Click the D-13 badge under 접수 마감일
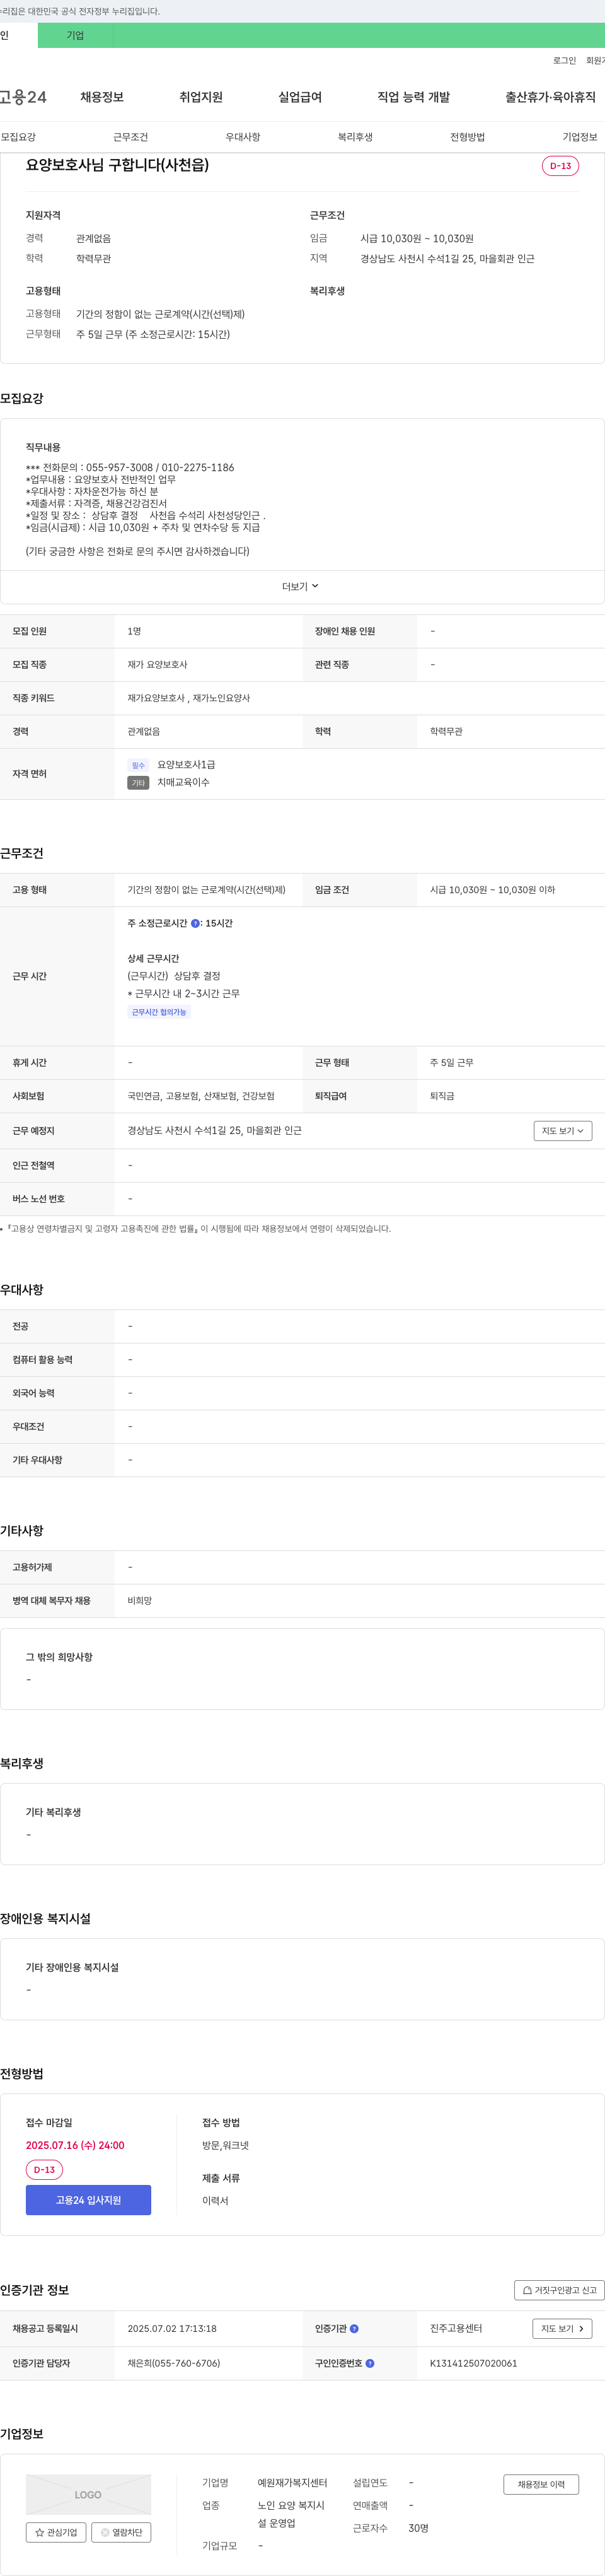Viewport: 605px width, 2576px height. click(x=44, y=2170)
